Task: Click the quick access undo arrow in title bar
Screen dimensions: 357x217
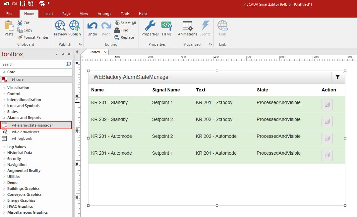Action: pos(7,3)
